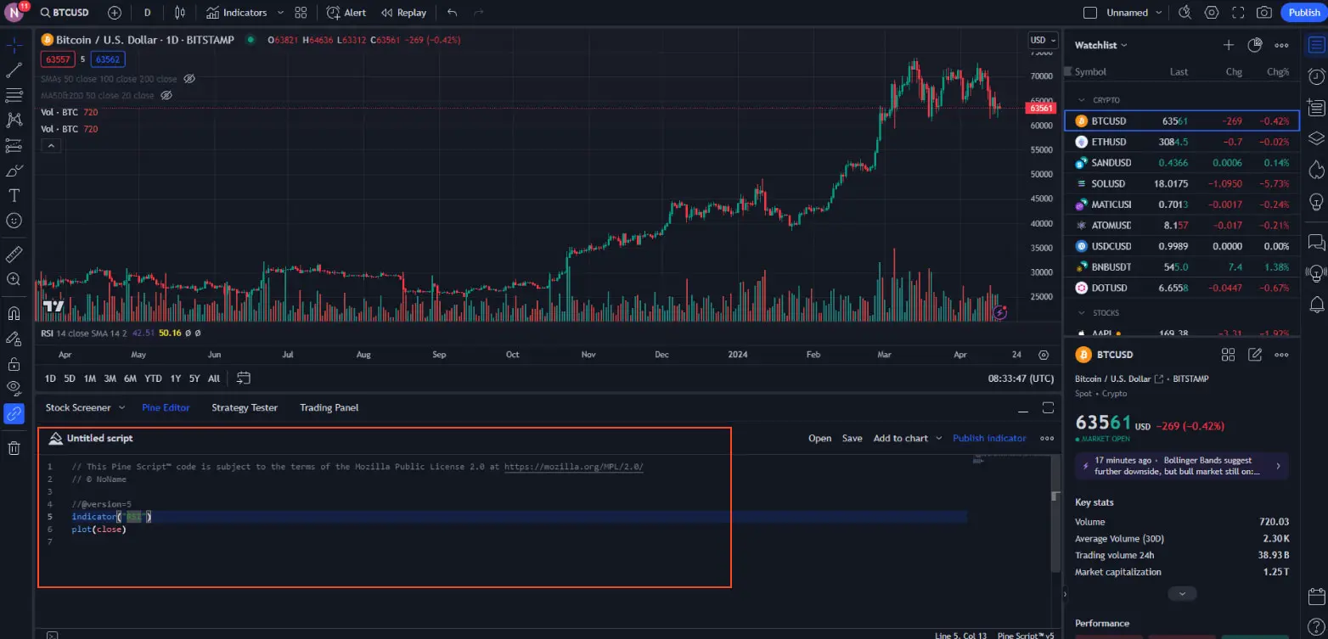Switch chart to fullscreen mode

pos(1238,13)
